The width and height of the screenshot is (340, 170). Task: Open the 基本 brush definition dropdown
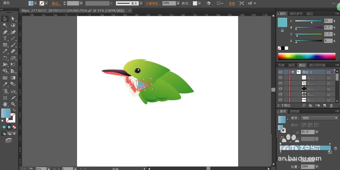tap(141, 3)
